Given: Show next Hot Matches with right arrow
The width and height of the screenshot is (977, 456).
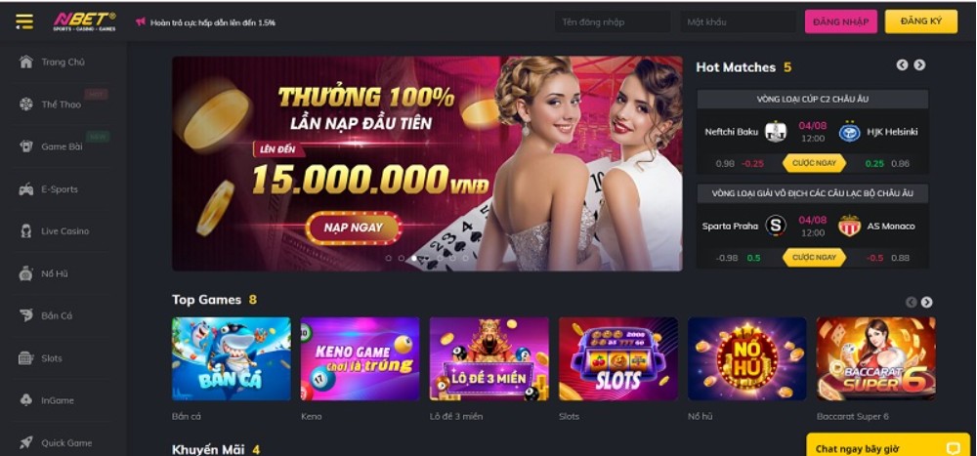Looking at the screenshot, I should pyautogui.click(x=919, y=64).
